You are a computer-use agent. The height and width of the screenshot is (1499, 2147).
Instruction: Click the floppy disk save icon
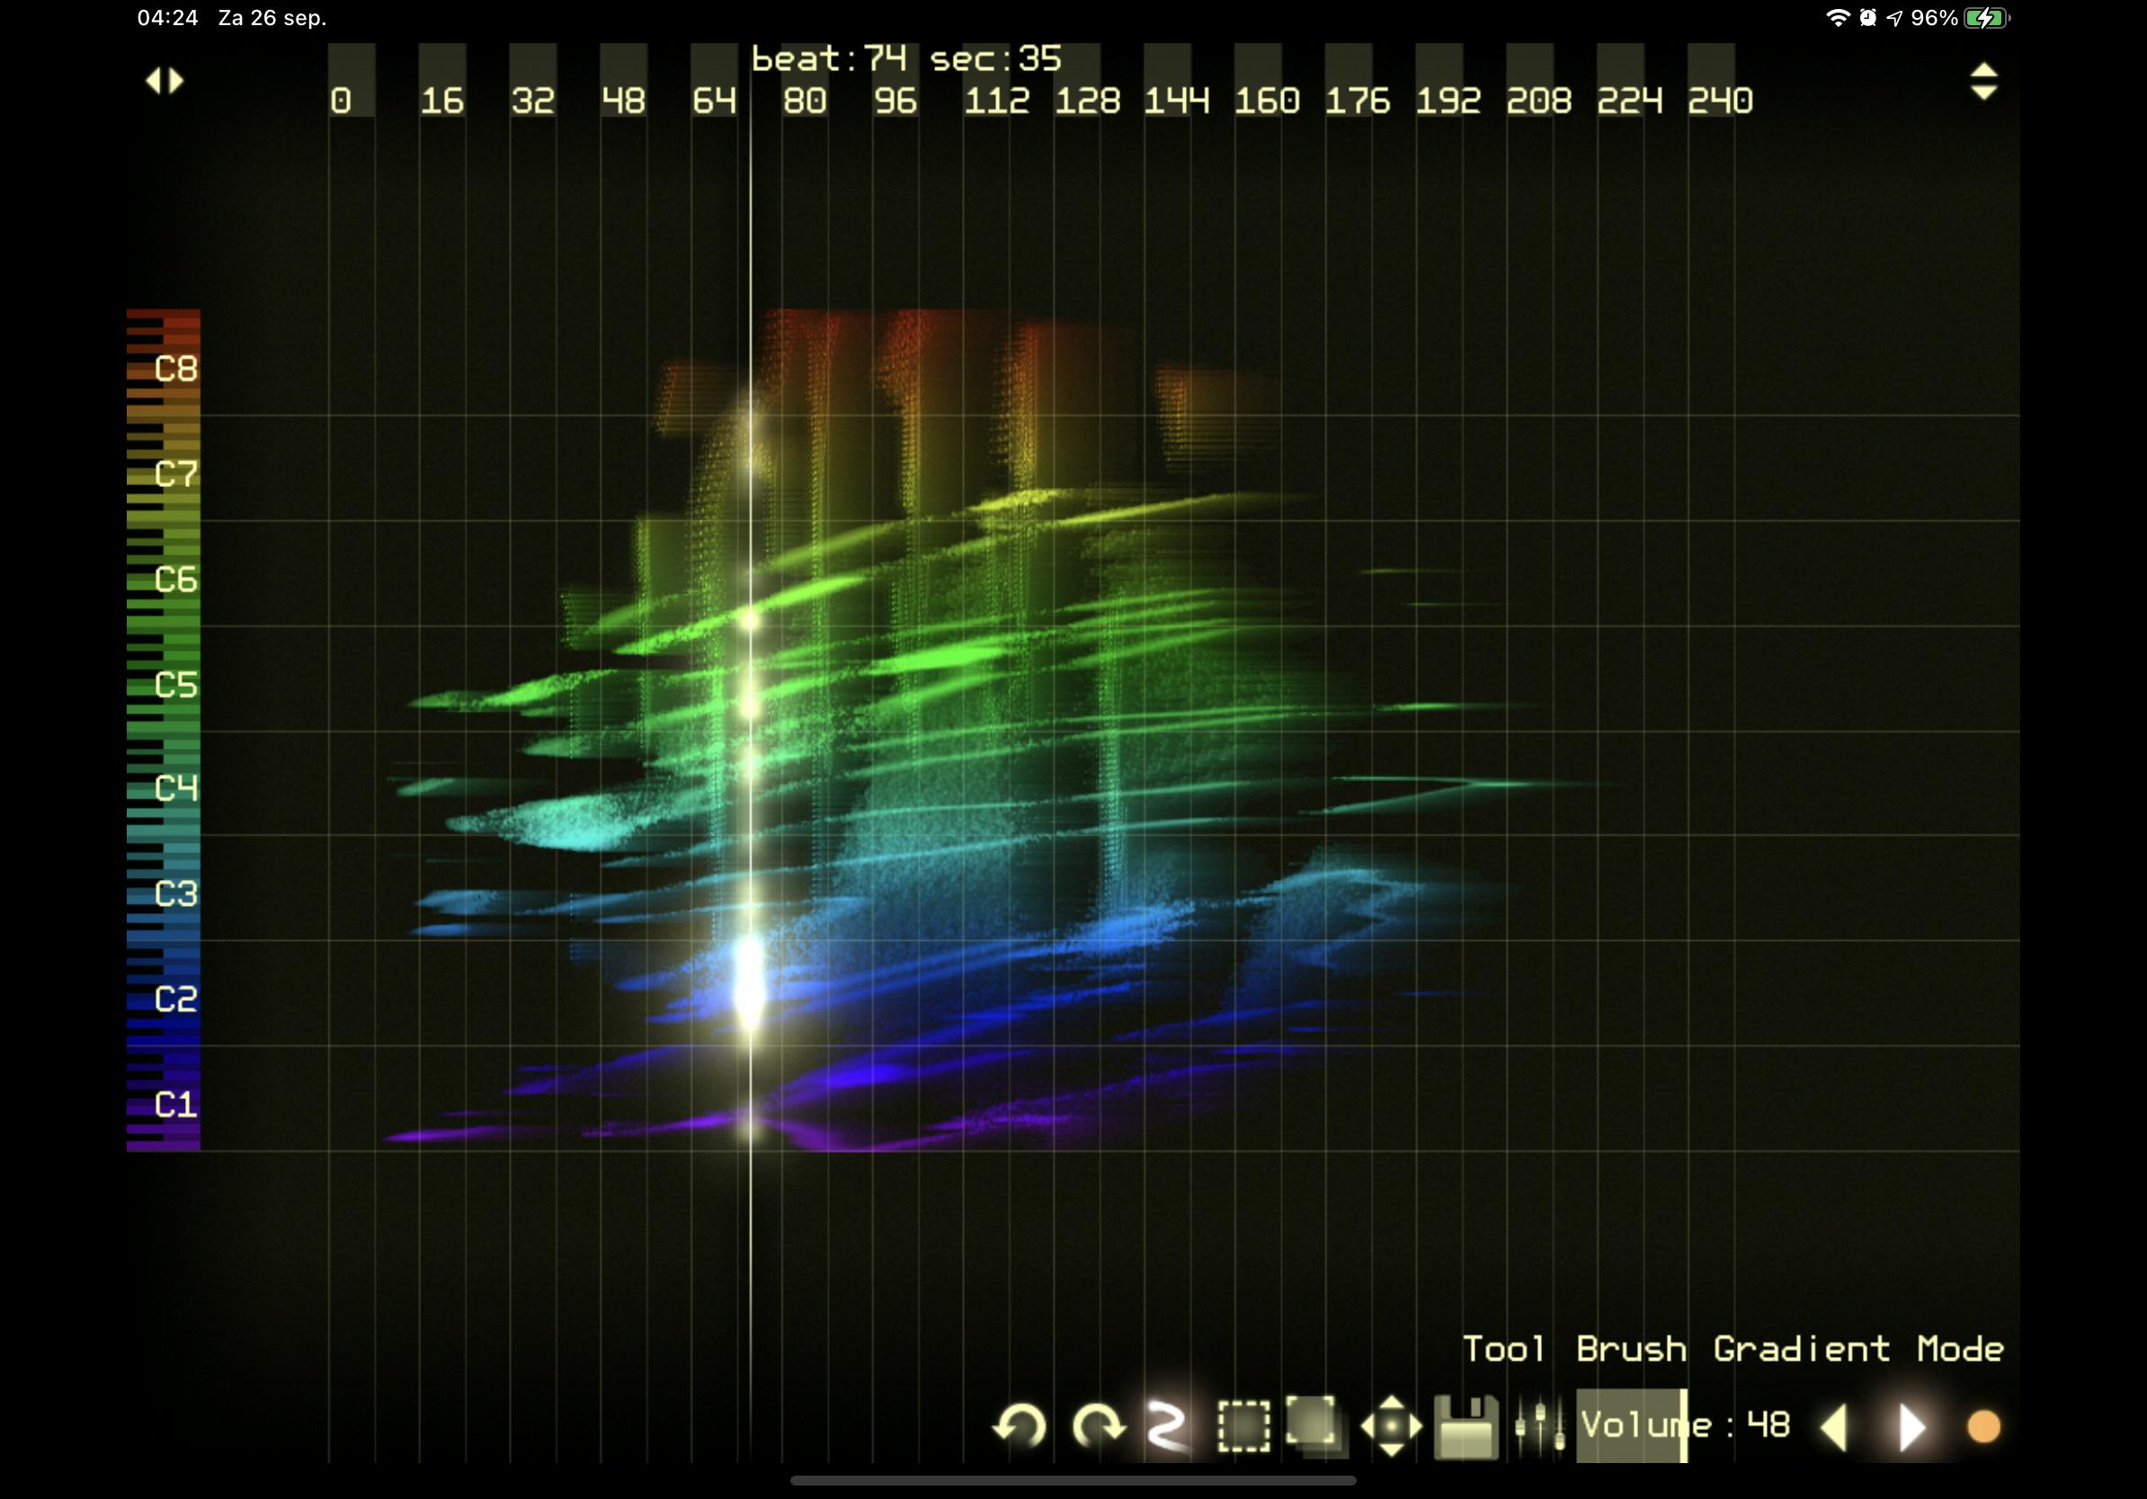click(1465, 1426)
